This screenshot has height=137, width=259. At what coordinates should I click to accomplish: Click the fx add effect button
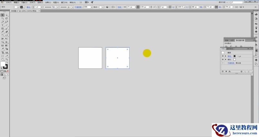pyautogui.click(x=230, y=71)
